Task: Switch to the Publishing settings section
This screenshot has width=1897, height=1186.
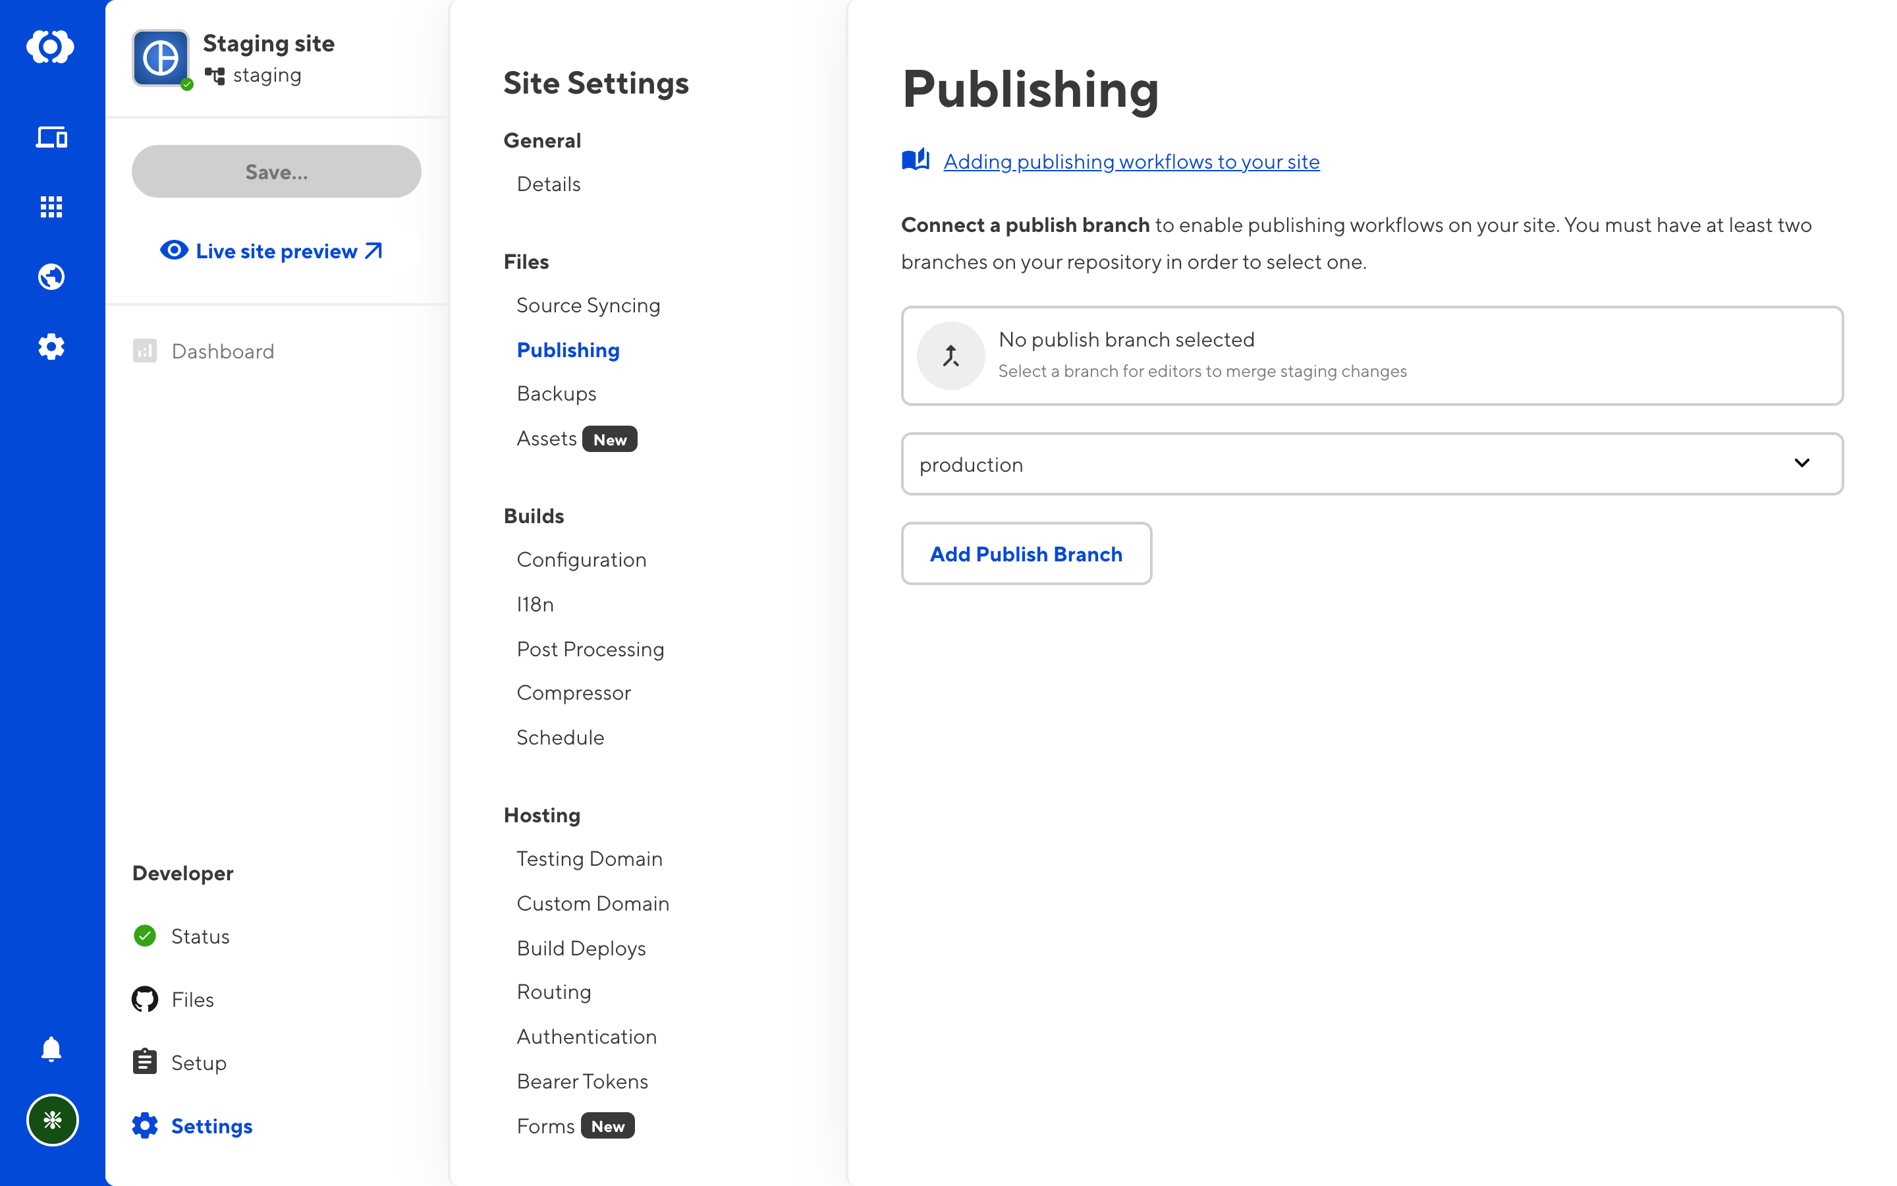Action: coord(568,350)
